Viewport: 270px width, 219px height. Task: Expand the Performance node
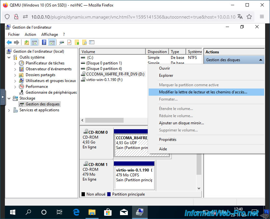[15, 87]
